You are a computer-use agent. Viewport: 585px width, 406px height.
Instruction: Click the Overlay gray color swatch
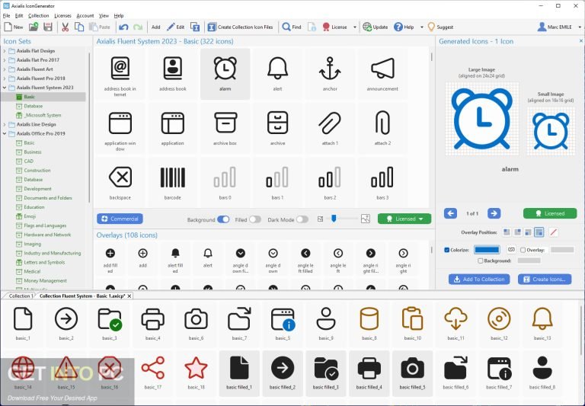(x=562, y=250)
